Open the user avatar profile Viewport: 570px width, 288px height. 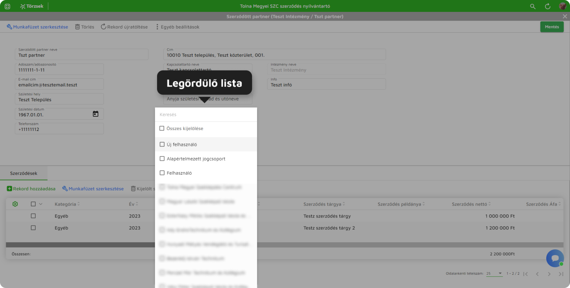pyautogui.click(x=563, y=6)
